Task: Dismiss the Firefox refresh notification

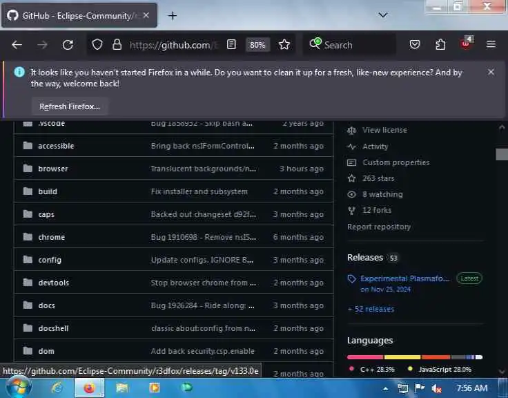Action: pyautogui.click(x=491, y=72)
